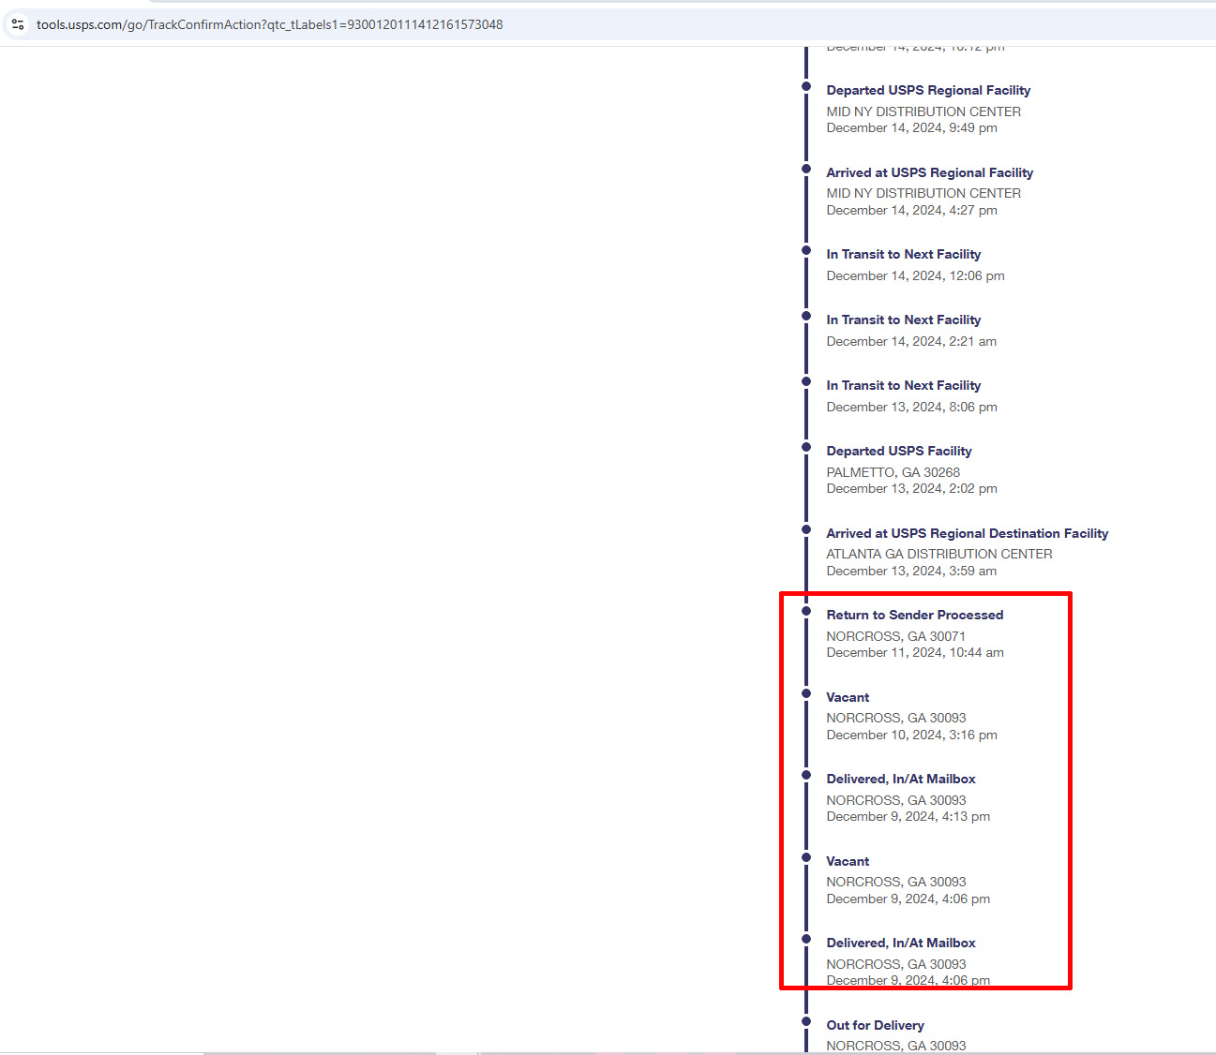Click the date 'December 13, 2024, 3:59 am'
Viewport: 1216px width, 1055px height.
pyautogui.click(x=911, y=571)
